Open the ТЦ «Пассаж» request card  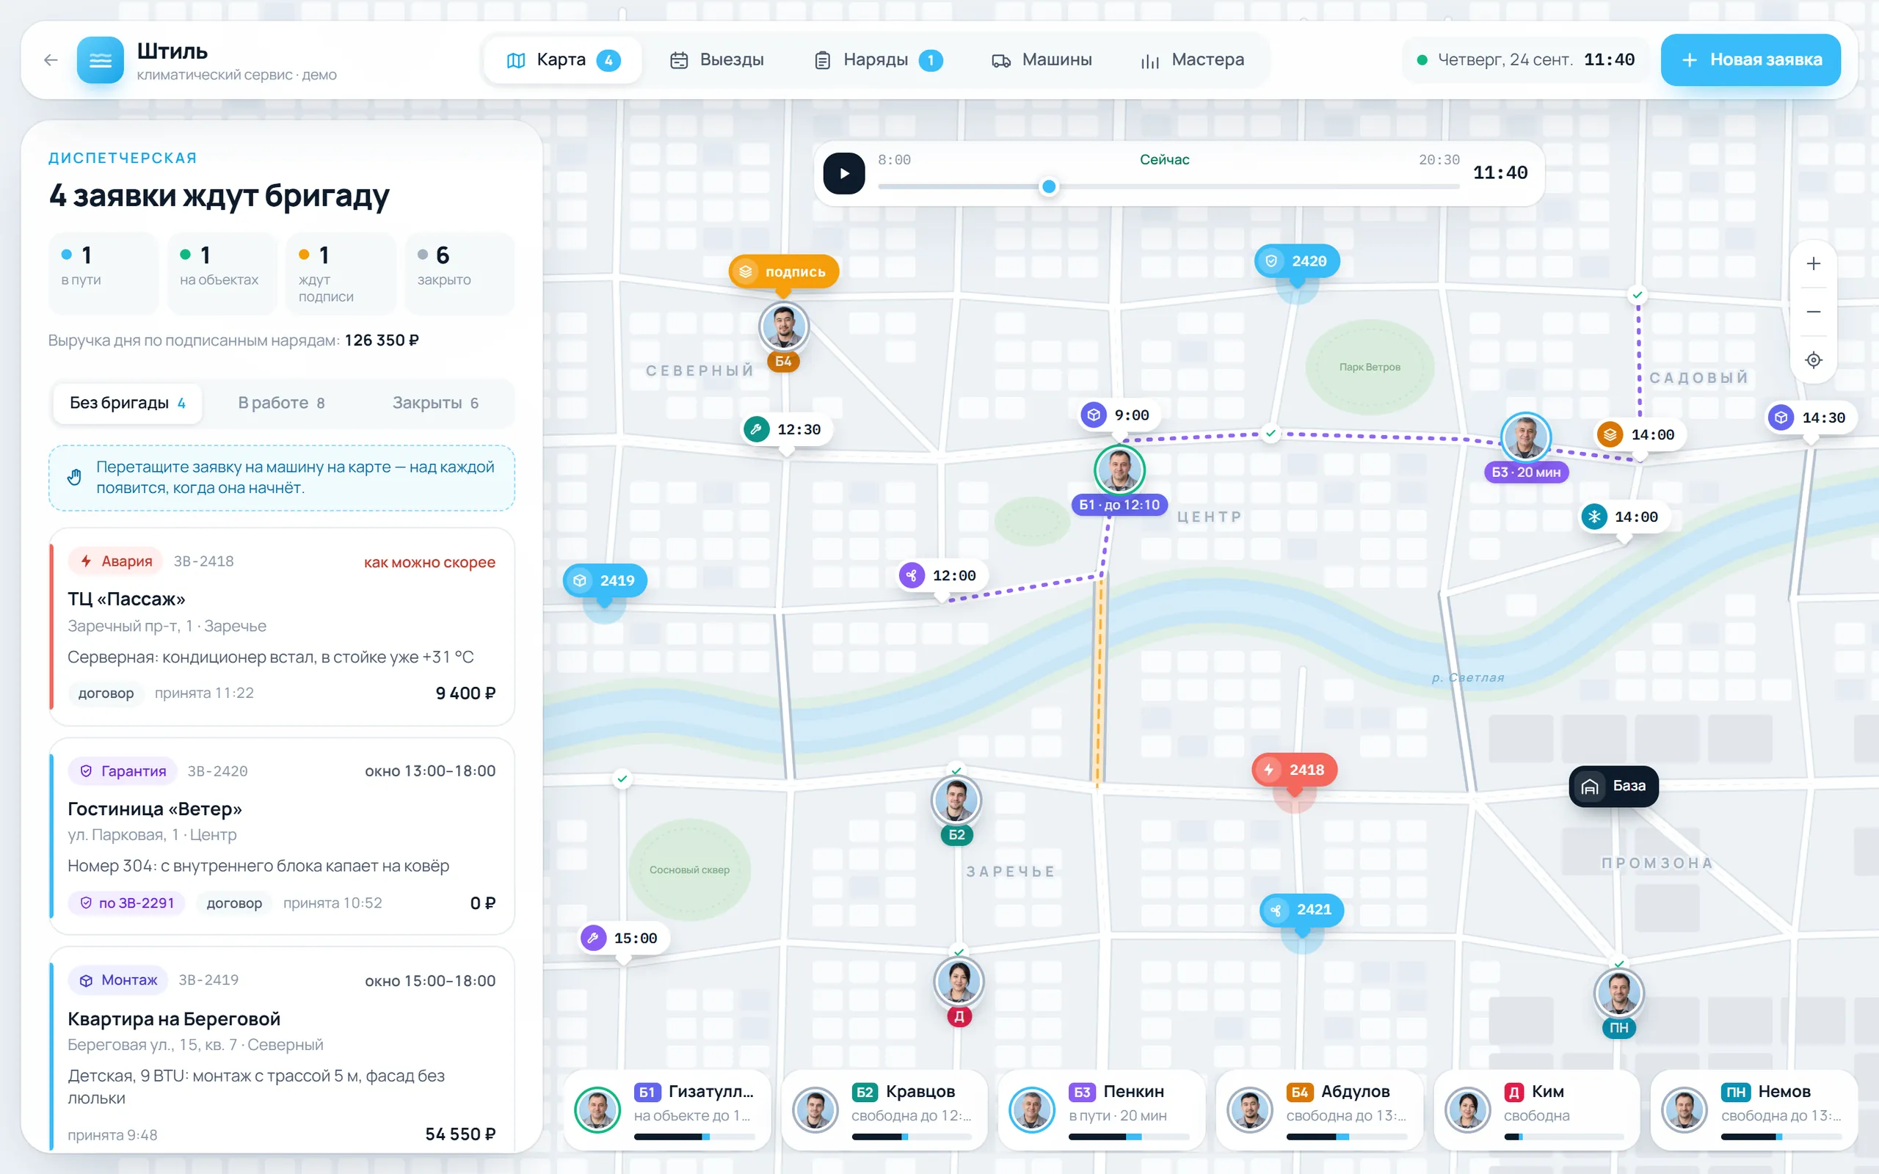tap(282, 627)
